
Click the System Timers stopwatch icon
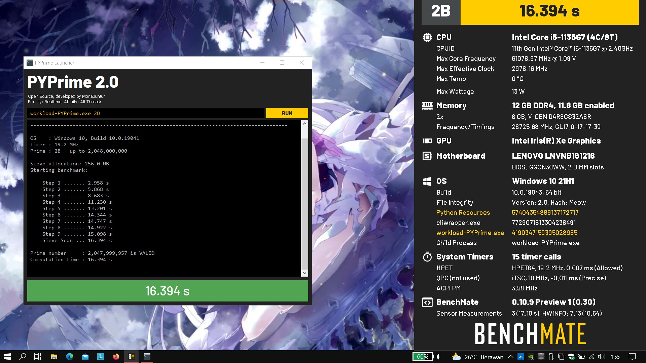tap(427, 257)
